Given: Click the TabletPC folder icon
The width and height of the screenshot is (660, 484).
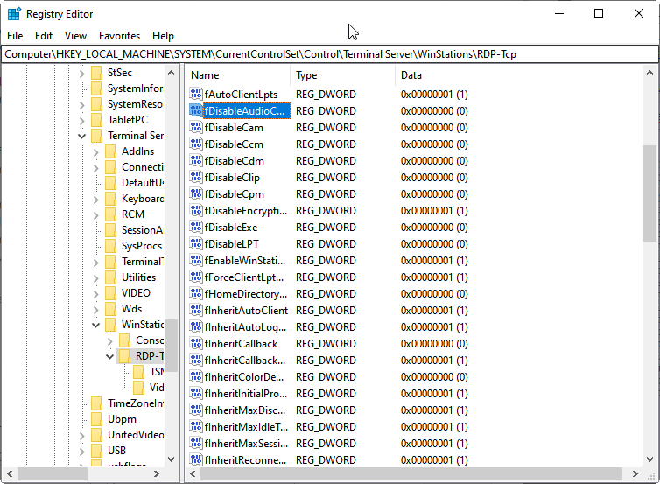Looking at the screenshot, I should click(x=97, y=120).
